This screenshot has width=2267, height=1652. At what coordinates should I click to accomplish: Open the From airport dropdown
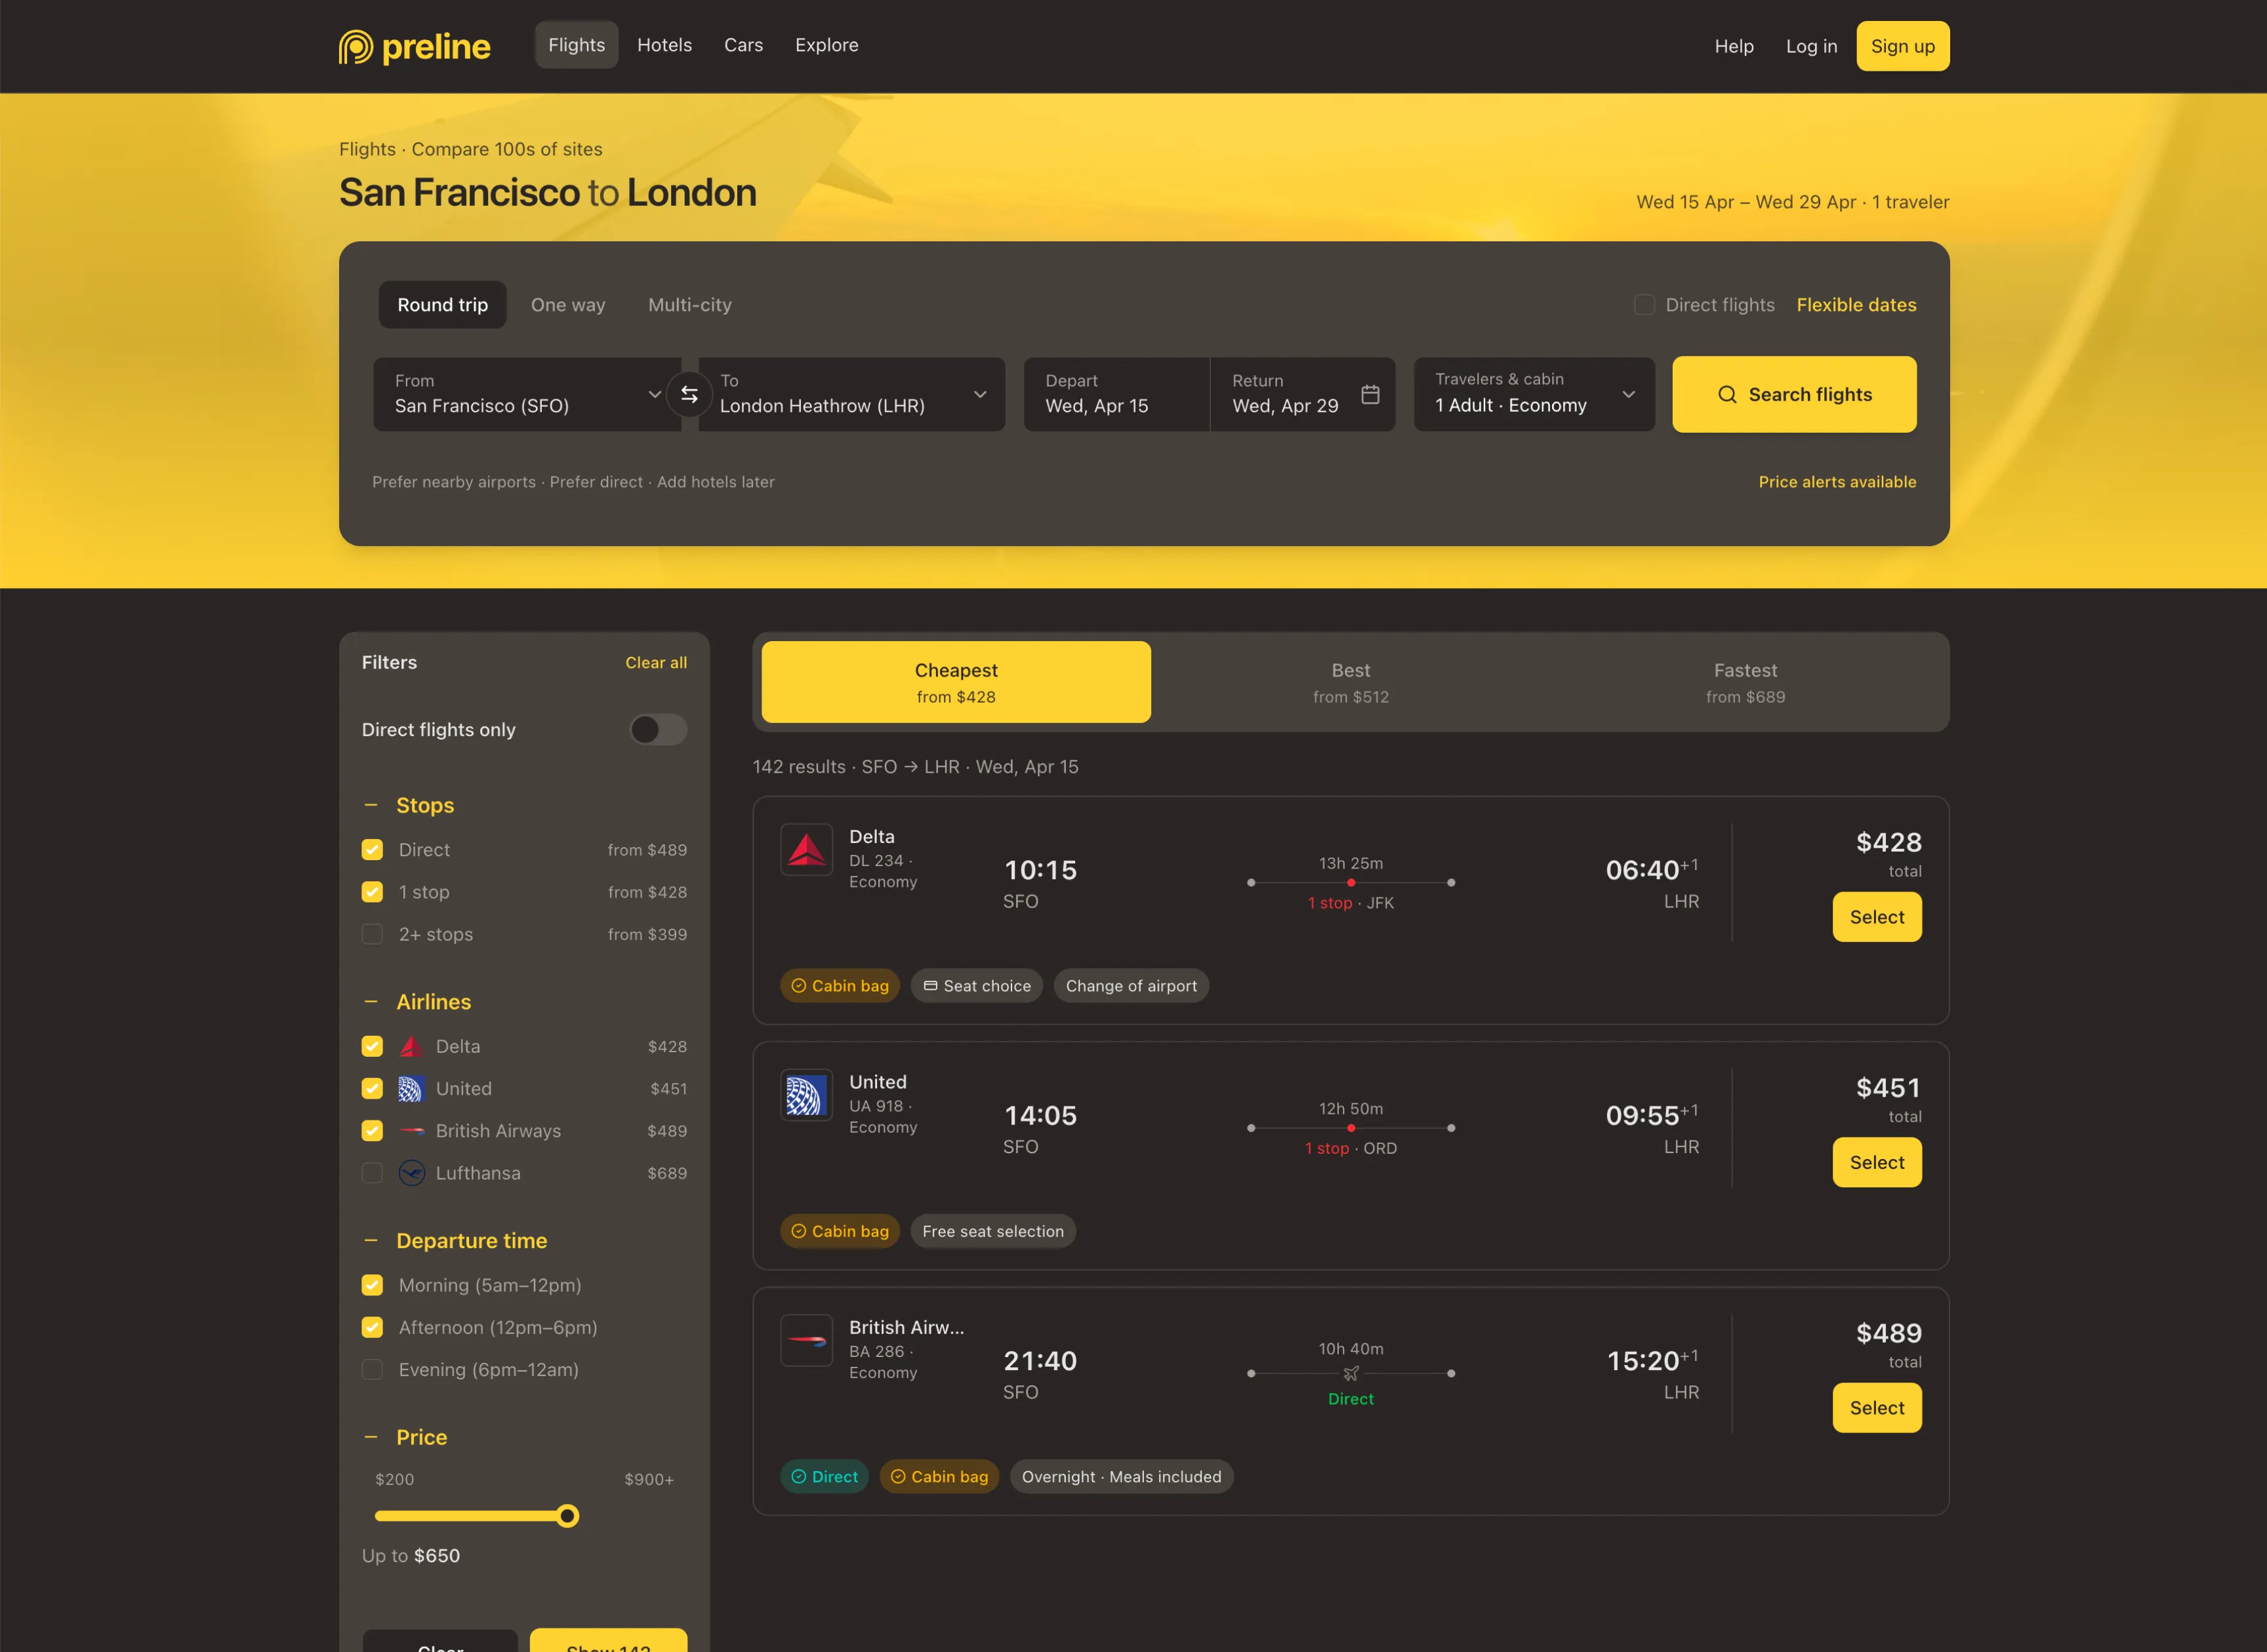[x=527, y=394]
